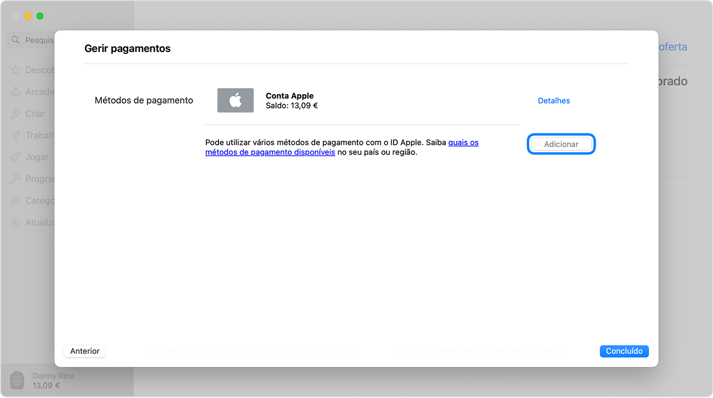Viewport: 713px width, 398px height.
Task: Click the Danny Rico account name
Action: click(x=53, y=376)
